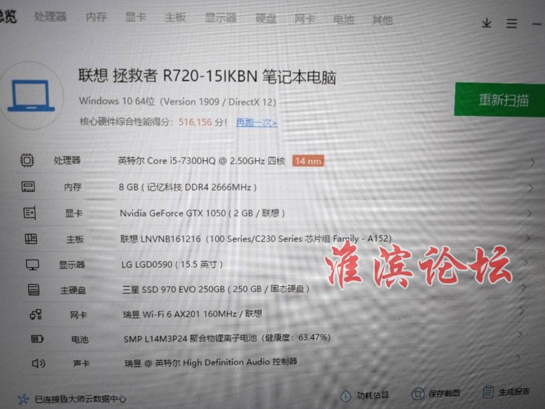Click the green 重新扫描 button
Viewport: 545px width, 409px height.
[499, 100]
